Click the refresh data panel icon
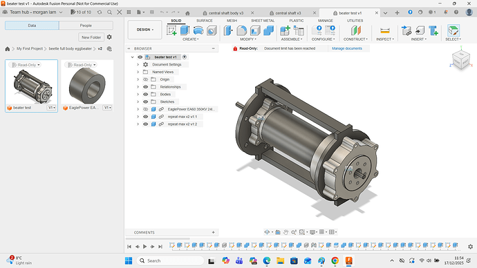This screenshot has width=477, height=268. click(100, 12)
